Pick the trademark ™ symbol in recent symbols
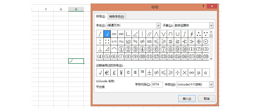253x109 pixels. click(x=142, y=73)
